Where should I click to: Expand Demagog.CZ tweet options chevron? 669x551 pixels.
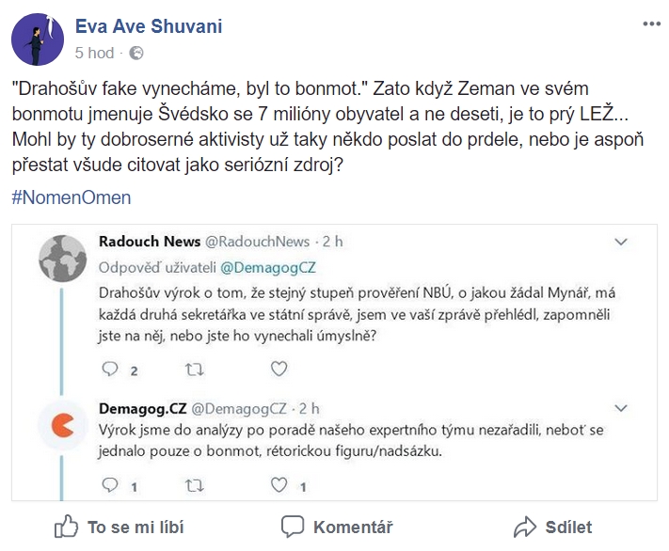tap(621, 408)
